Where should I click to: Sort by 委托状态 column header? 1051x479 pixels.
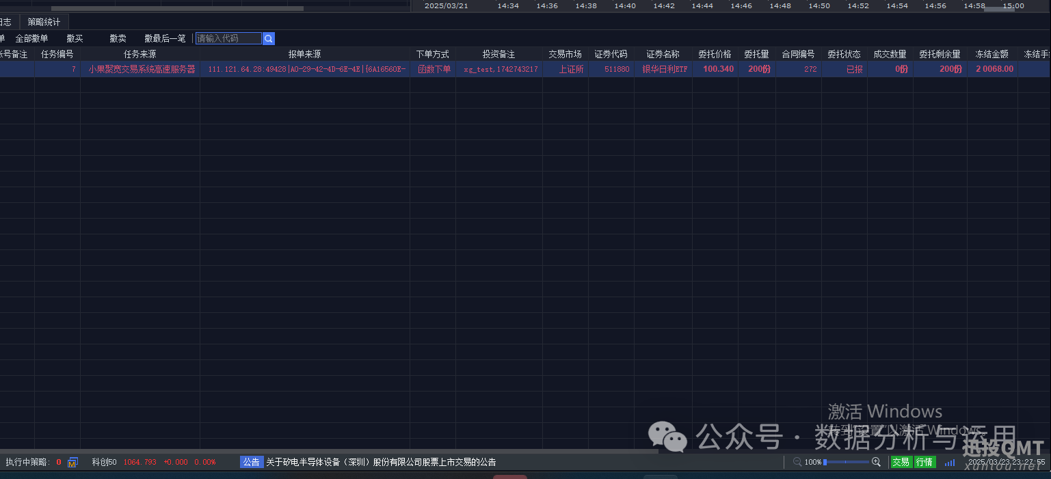[844, 54]
